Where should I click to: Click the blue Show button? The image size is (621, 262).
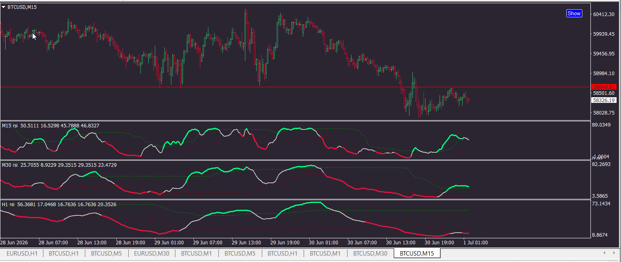point(574,13)
